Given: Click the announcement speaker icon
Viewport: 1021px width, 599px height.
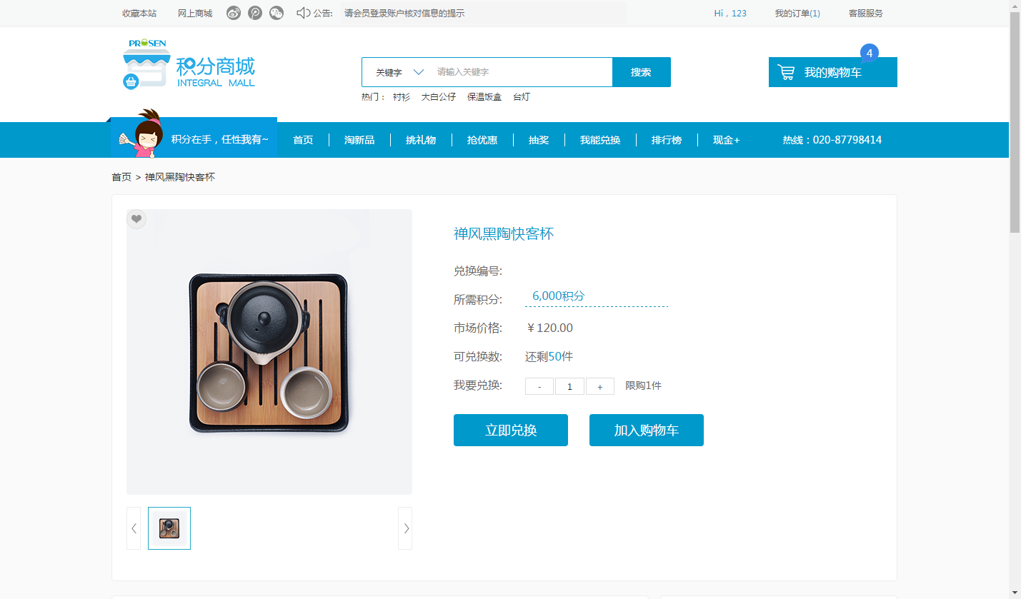Looking at the screenshot, I should pyautogui.click(x=303, y=13).
